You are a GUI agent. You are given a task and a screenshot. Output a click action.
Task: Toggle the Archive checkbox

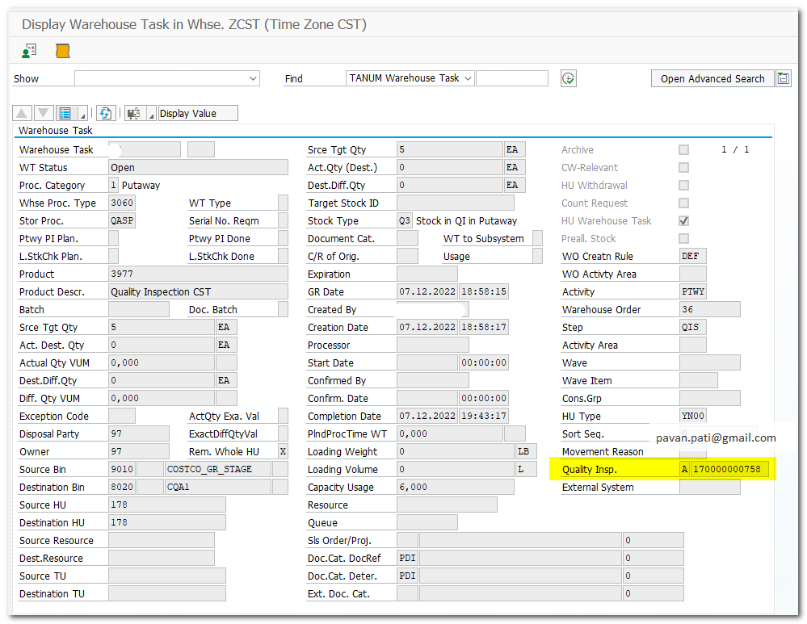[683, 150]
